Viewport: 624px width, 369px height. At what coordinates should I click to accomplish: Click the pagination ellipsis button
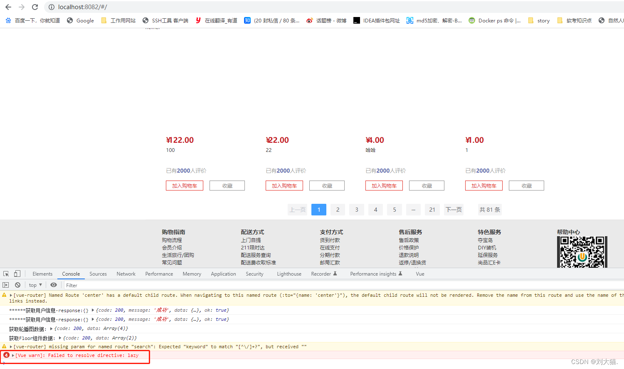(x=413, y=210)
